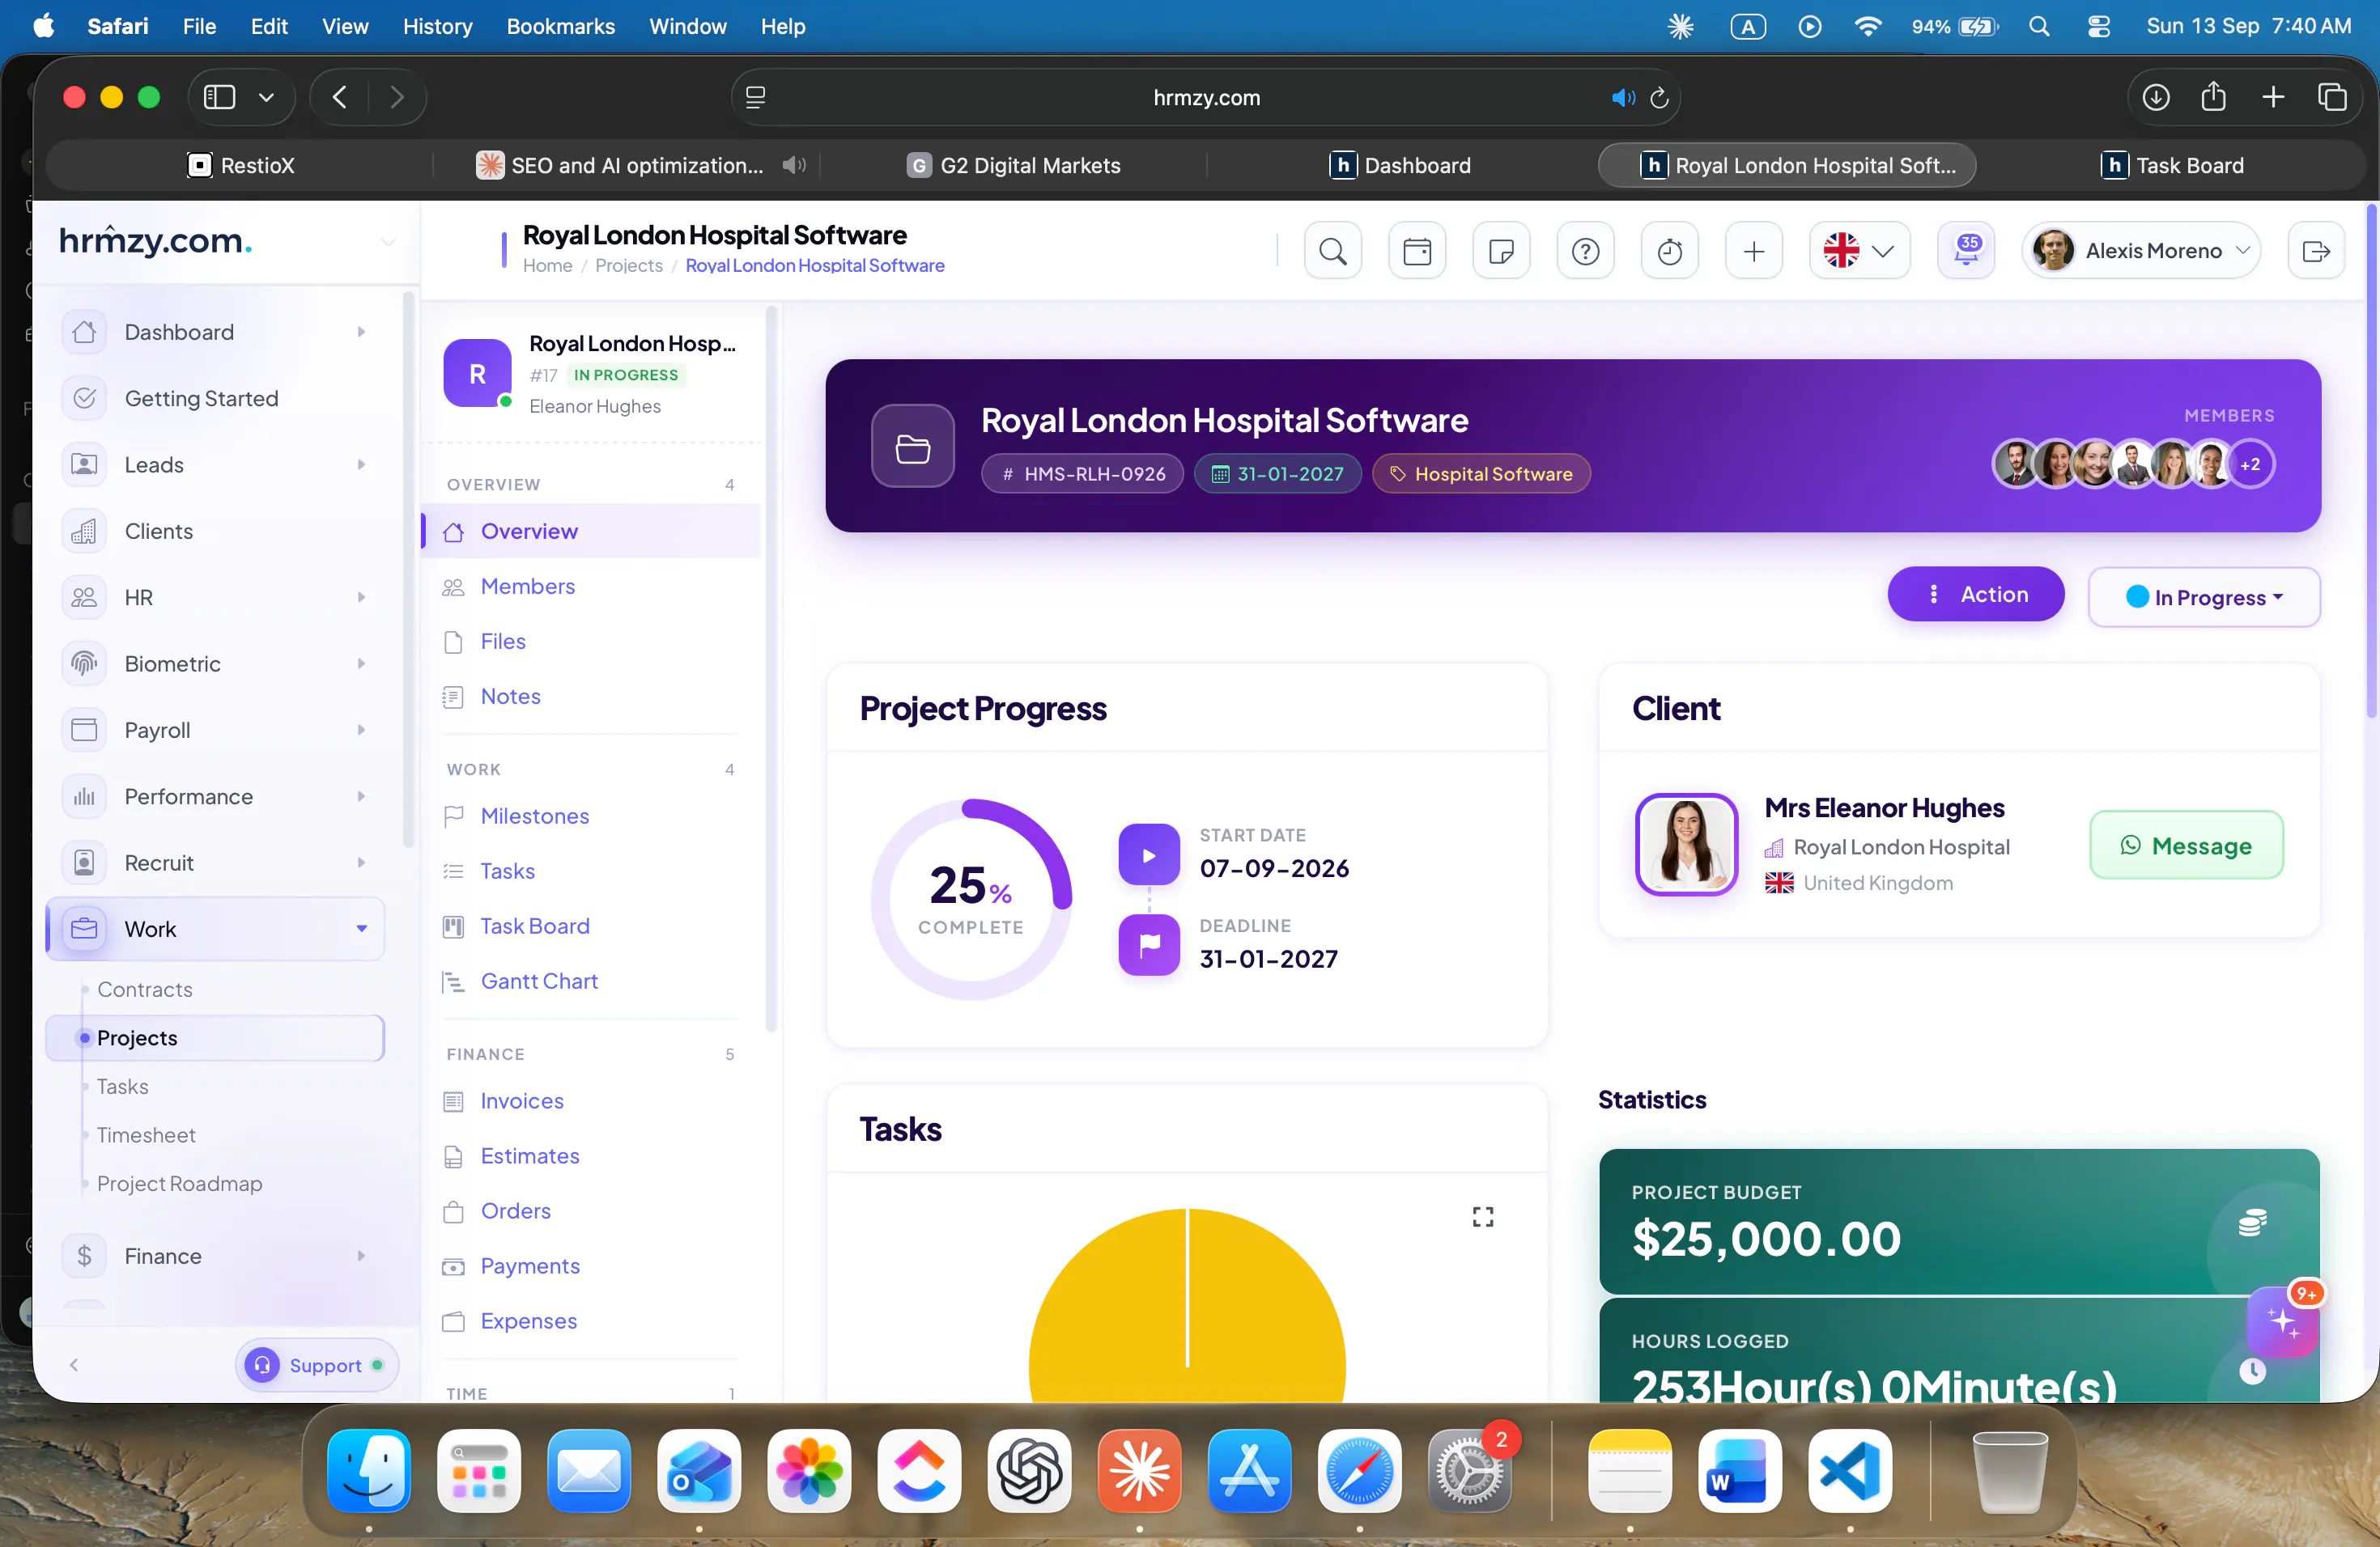Click the yellow Tasks pie chart
This screenshot has width=2380, height=1547.
(x=1187, y=1304)
